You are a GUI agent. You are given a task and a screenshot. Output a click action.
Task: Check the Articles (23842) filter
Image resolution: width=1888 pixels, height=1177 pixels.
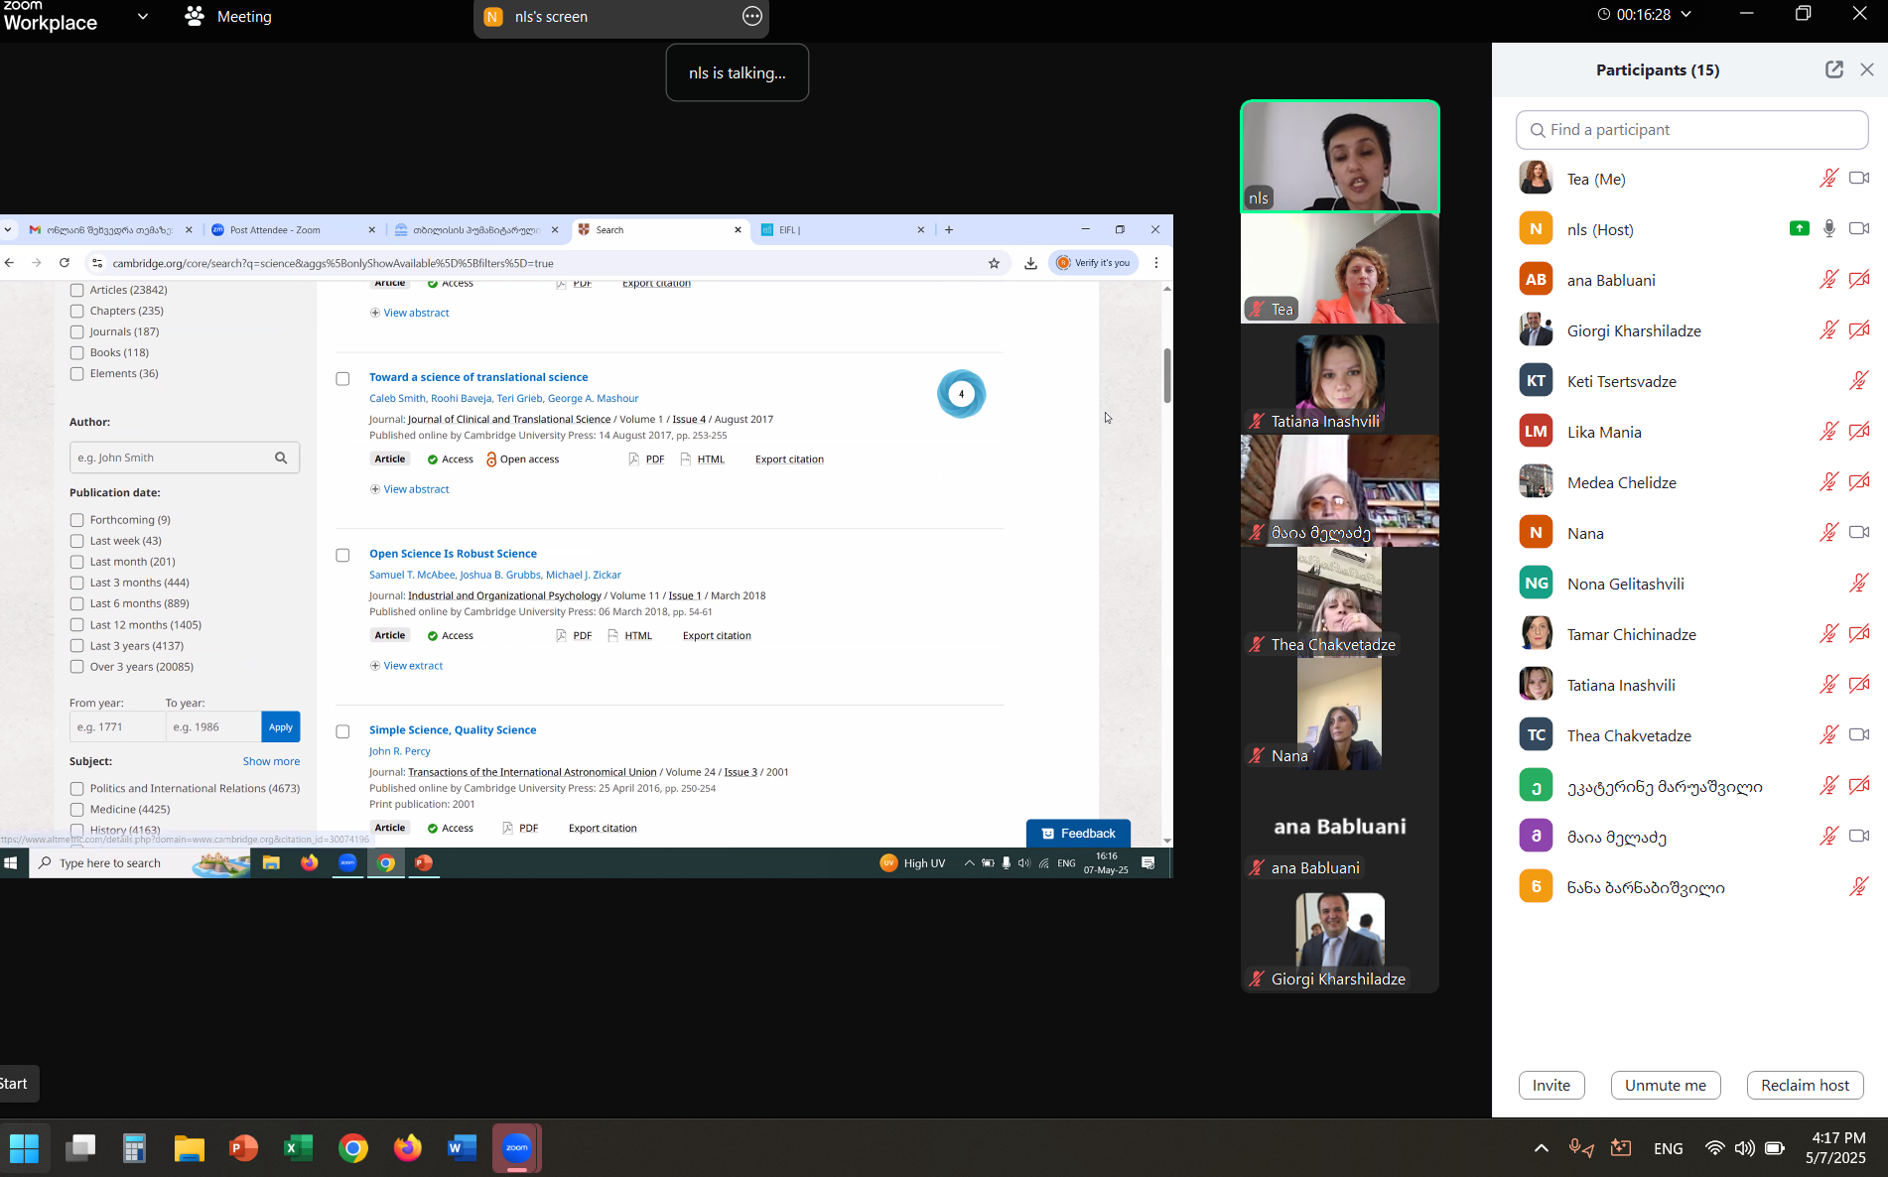point(76,290)
